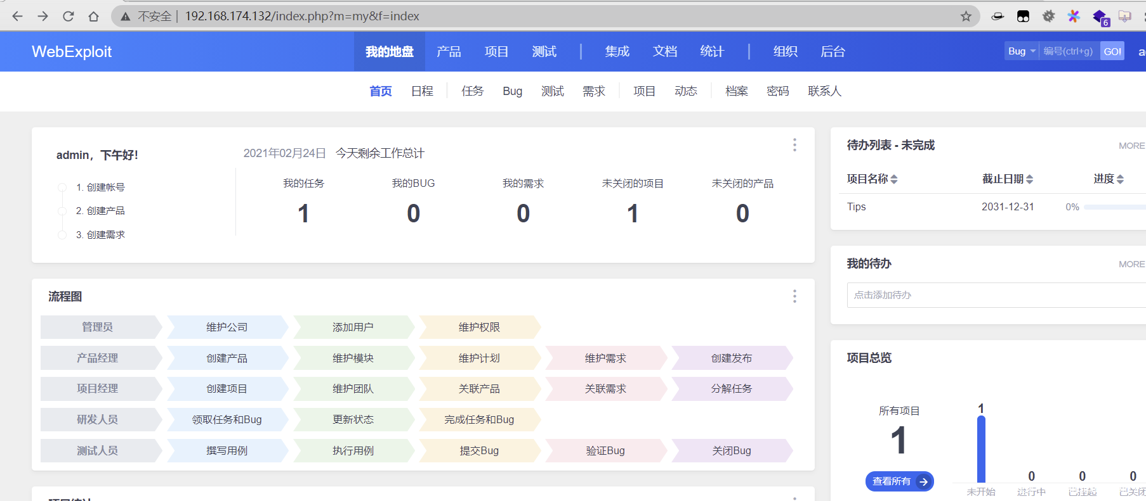
Task: Click the browser back arrow
Action: (x=17, y=16)
